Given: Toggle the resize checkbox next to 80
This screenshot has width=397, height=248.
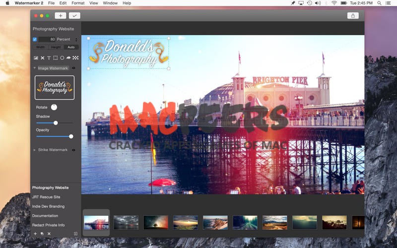Looking at the screenshot, I should coord(35,39).
